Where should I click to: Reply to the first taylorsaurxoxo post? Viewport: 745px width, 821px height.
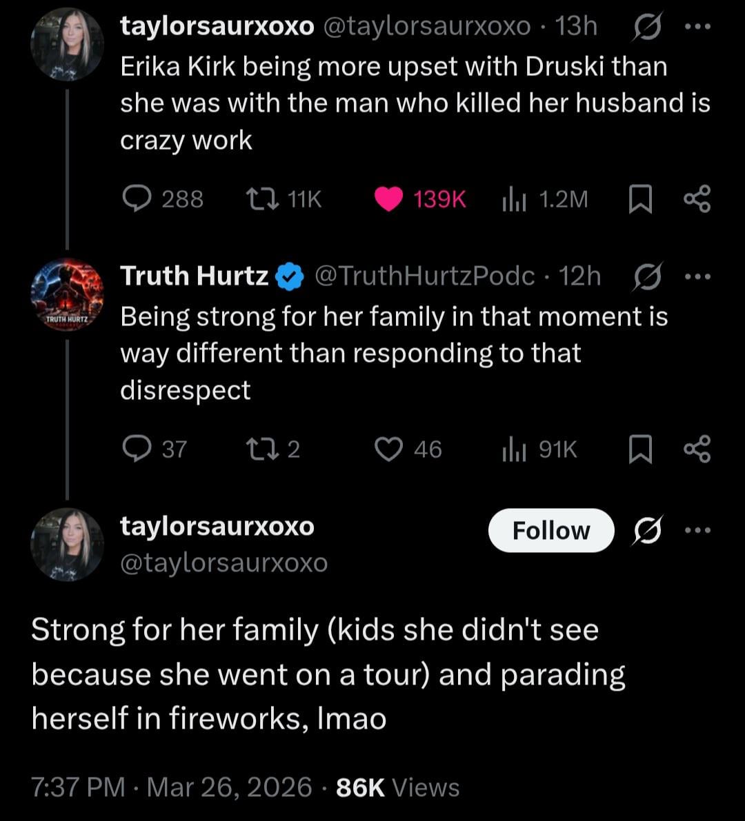click(x=132, y=199)
